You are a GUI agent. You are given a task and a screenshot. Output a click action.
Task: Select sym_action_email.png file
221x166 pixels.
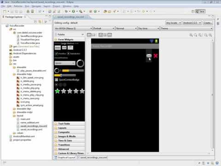point(32,106)
